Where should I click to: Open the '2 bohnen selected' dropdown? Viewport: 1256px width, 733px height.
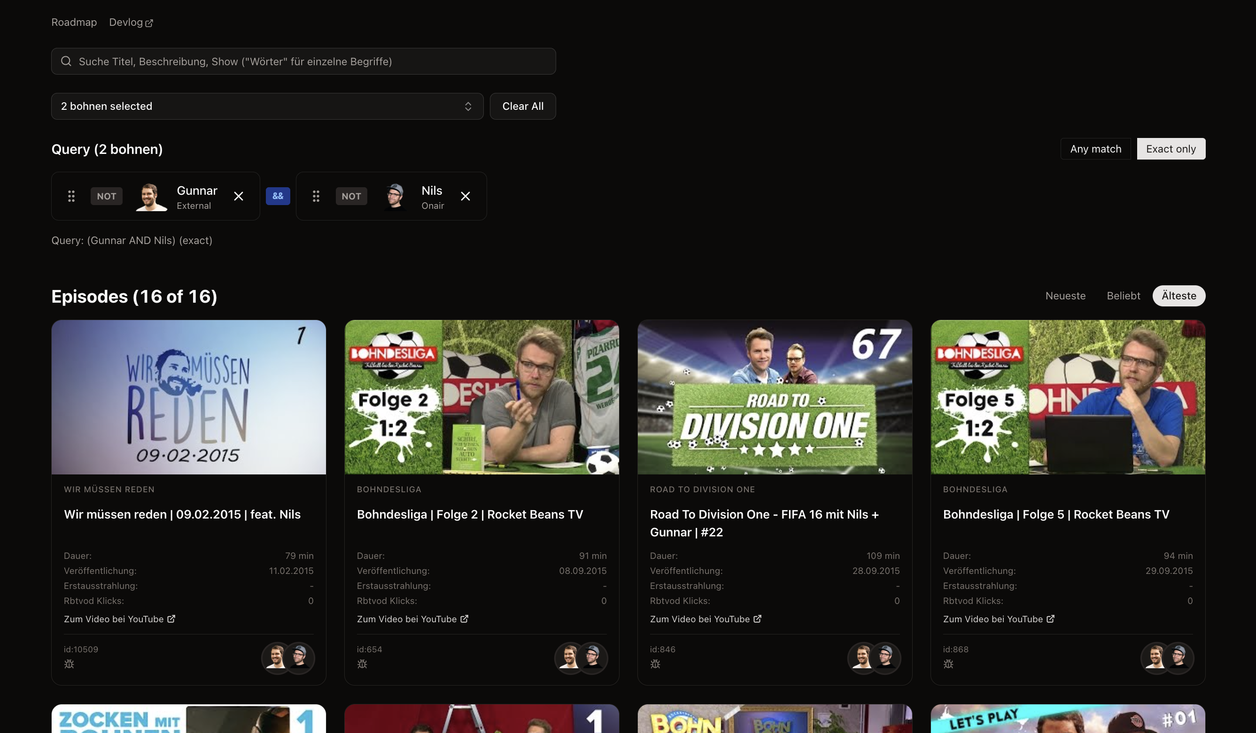pos(267,106)
